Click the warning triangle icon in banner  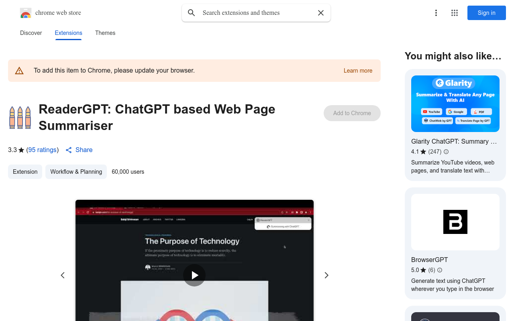[x=19, y=71]
